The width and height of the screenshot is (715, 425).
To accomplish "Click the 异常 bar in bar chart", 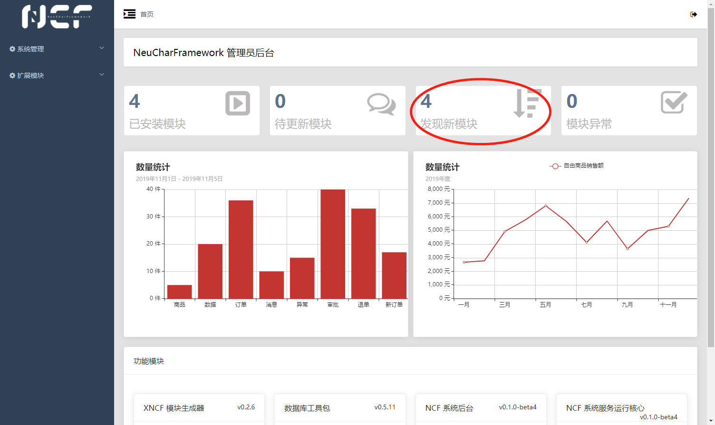I will point(302,278).
